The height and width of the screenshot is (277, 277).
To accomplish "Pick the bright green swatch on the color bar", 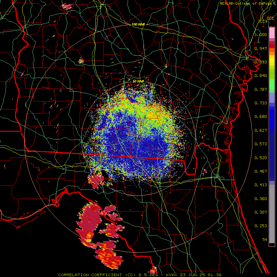I will (x=272, y=84).
